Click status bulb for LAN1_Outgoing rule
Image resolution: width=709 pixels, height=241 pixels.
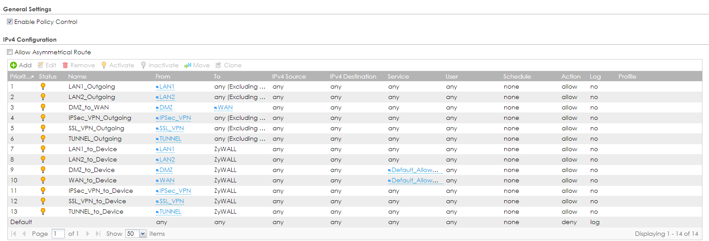pos(43,86)
